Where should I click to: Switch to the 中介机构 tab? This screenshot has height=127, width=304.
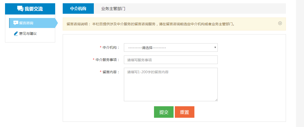point(78,8)
